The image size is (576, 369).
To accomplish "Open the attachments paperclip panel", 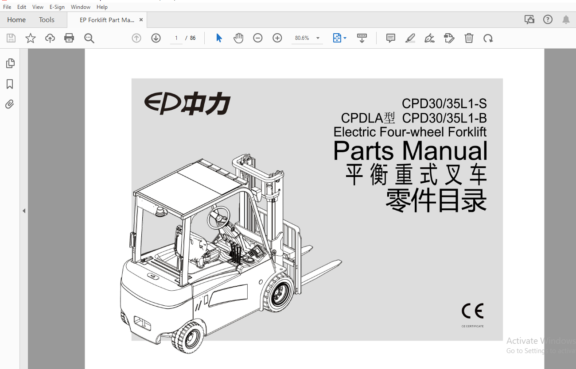I will pyautogui.click(x=10, y=104).
